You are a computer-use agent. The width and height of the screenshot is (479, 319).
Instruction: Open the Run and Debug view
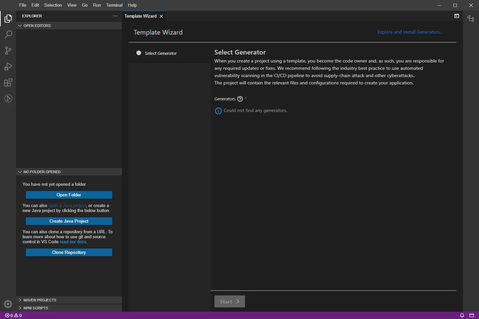click(8, 66)
